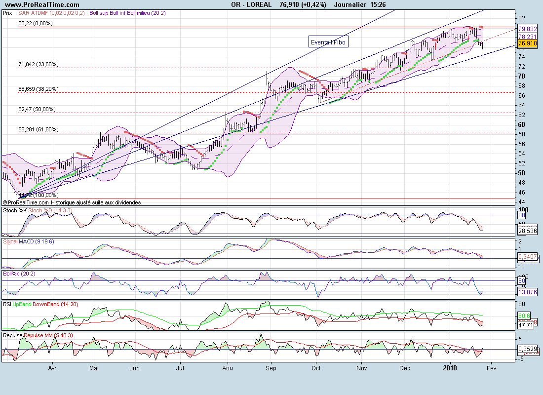Select the Prix panel label
Screen dimensions: 543x395
[7, 13]
